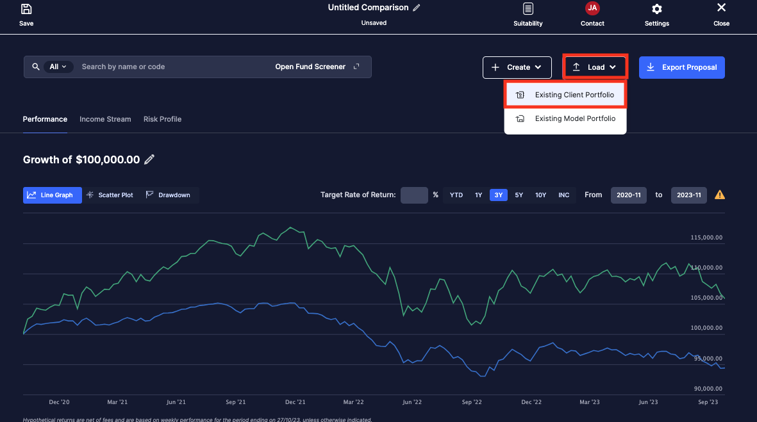Click the yellow warning triangle icon
757x422 pixels.
tap(720, 195)
